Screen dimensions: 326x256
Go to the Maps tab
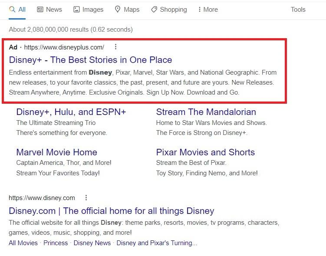(127, 10)
